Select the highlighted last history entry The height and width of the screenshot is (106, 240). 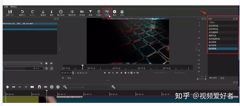223,49
